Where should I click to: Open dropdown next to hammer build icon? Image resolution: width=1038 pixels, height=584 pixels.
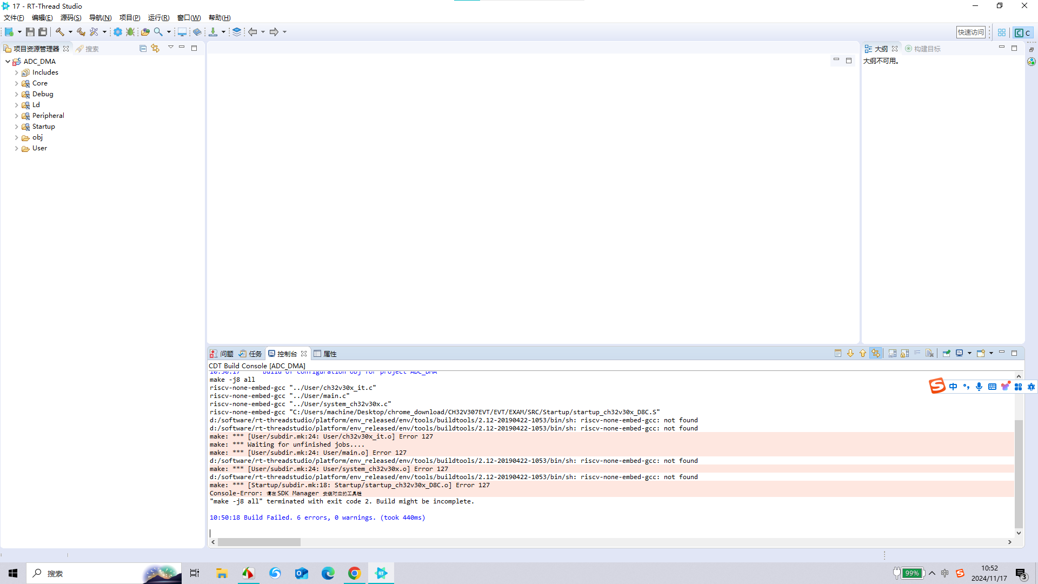point(70,32)
